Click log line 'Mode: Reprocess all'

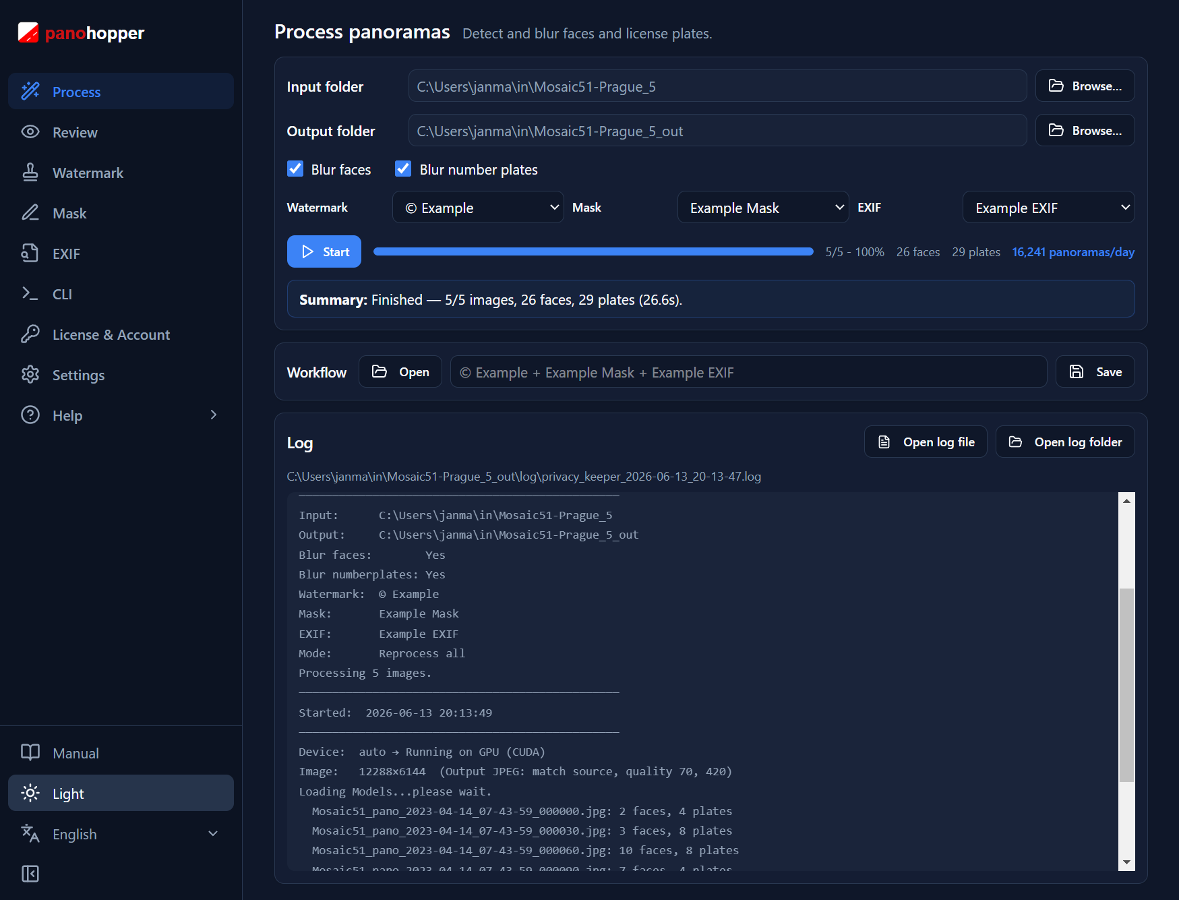(x=382, y=653)
